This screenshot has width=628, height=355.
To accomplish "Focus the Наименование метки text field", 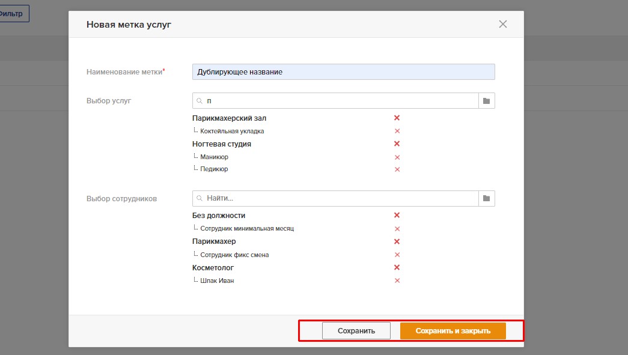I will point(343,72).
